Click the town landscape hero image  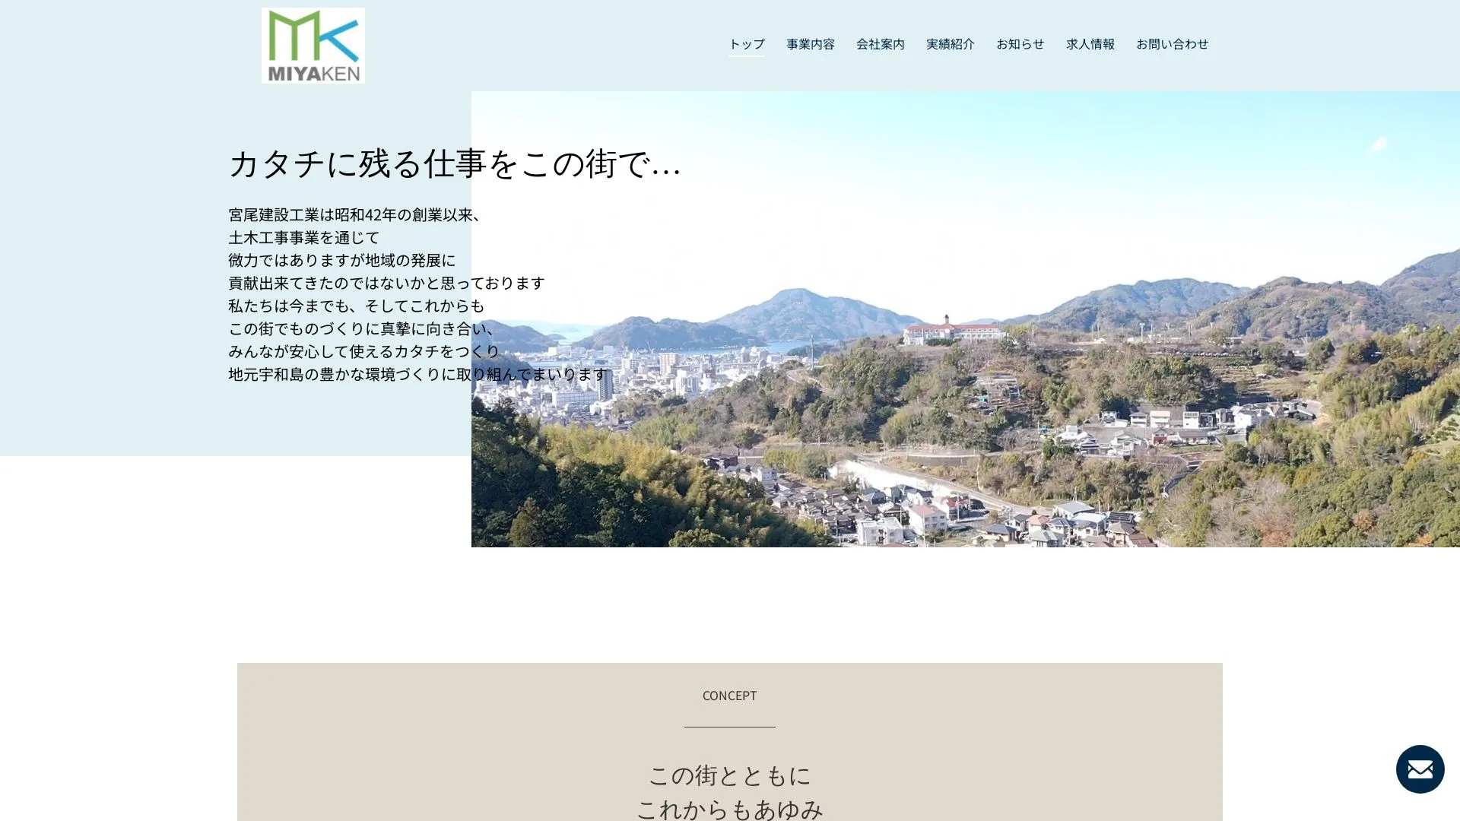(965, 319)
